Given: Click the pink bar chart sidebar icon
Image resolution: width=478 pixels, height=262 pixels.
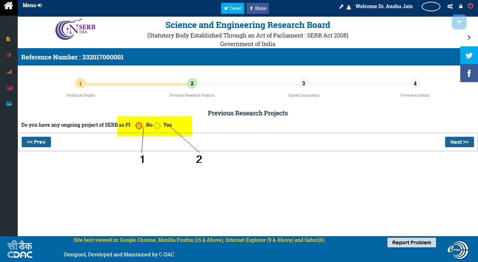Looking at the screenshot, I should click(10, 88).
